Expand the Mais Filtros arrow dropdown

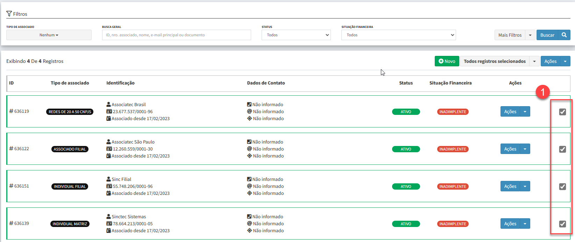coord(530,35)
